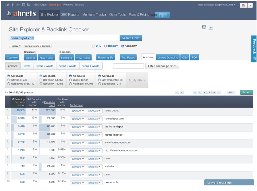257x191 pixels.
Task: Open the News (24) link
Action: point(55,5)
